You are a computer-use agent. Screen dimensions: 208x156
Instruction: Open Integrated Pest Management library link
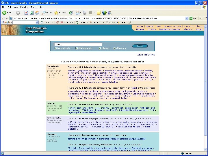tap(133, 110)
